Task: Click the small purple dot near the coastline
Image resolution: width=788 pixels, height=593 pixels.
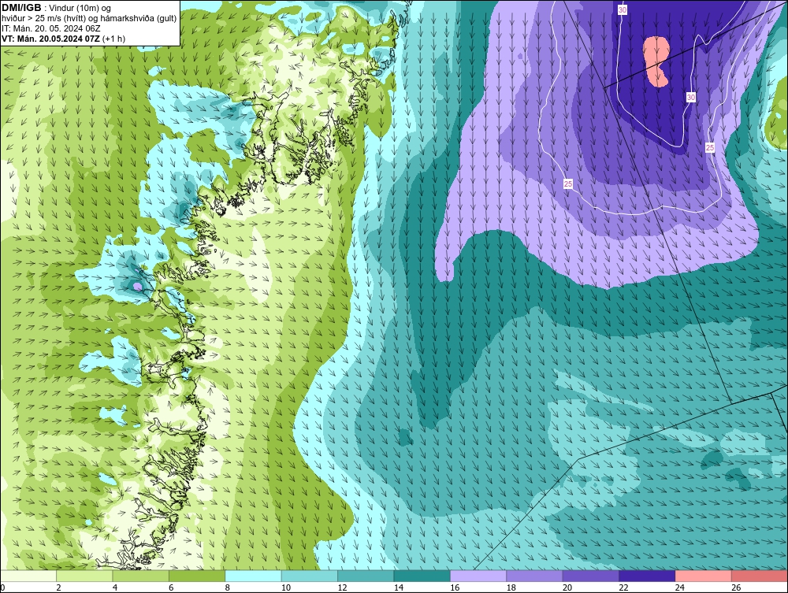Action: [x=137, y=286]
